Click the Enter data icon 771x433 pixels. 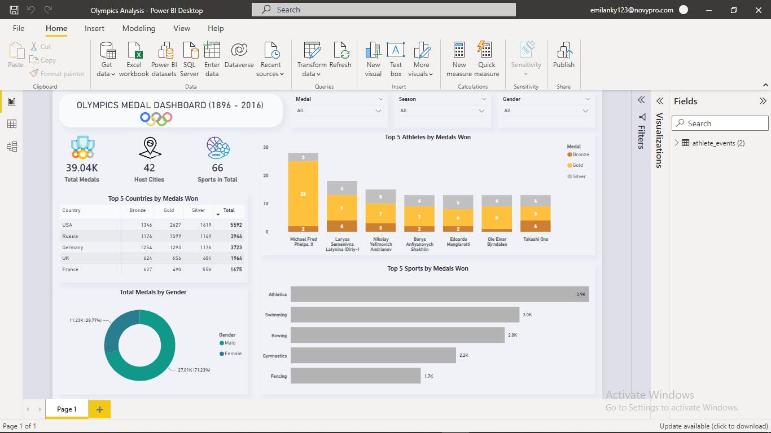click(212, 56)
